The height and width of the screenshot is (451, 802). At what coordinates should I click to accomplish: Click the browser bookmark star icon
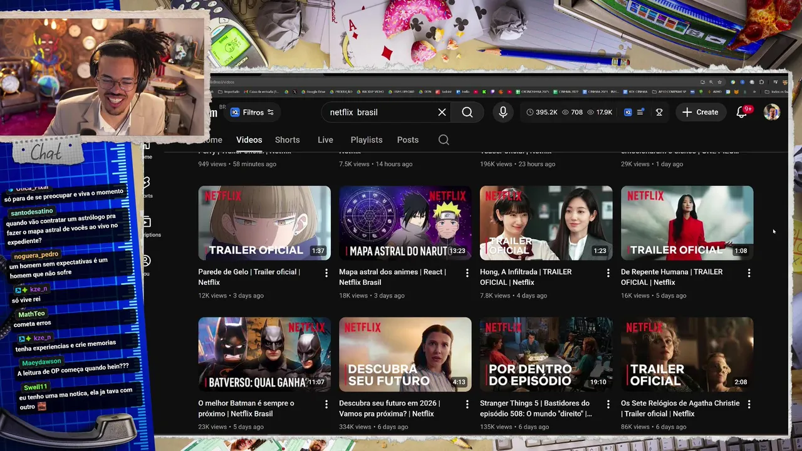(x=719, y=82)
